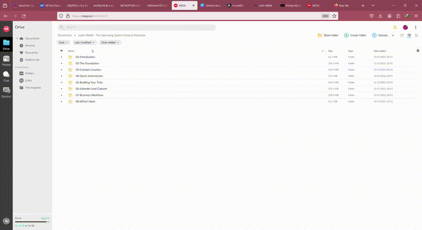Viewport: 422px width, 230px height.
Task: Click the 80% zoom indicator in address bar
Action: 325,16
